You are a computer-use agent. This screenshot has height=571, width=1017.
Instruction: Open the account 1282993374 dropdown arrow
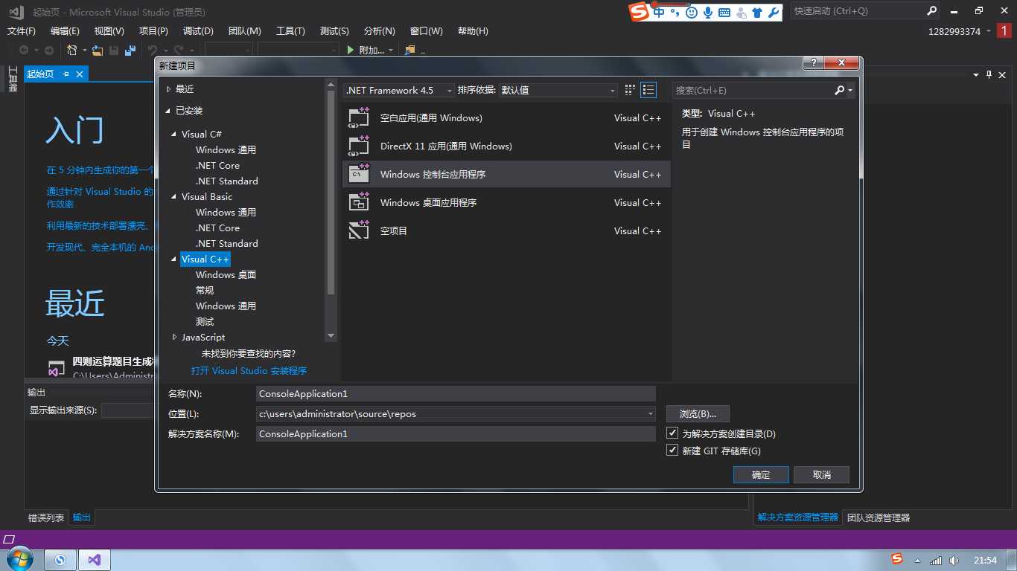[x=988, y=31]
